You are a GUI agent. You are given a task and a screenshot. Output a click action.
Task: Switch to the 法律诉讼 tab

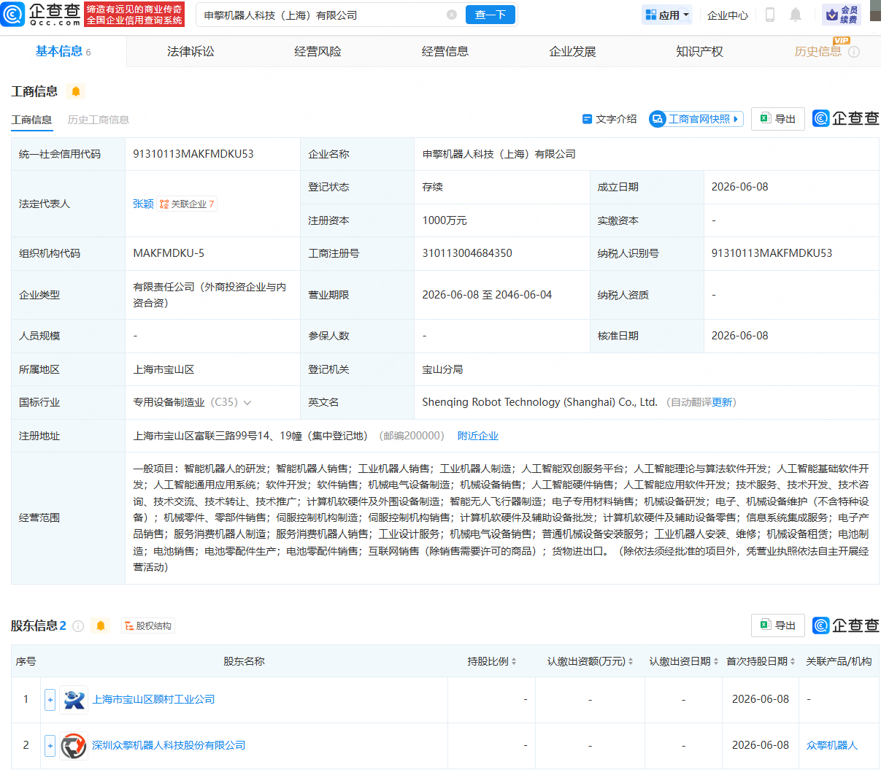point(191,51)
